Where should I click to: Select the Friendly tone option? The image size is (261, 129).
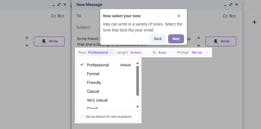pyautogui.click(x=94, y=83)
